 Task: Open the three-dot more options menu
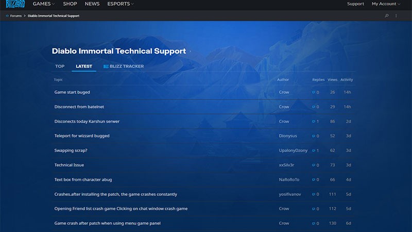[x=396, y=16]
